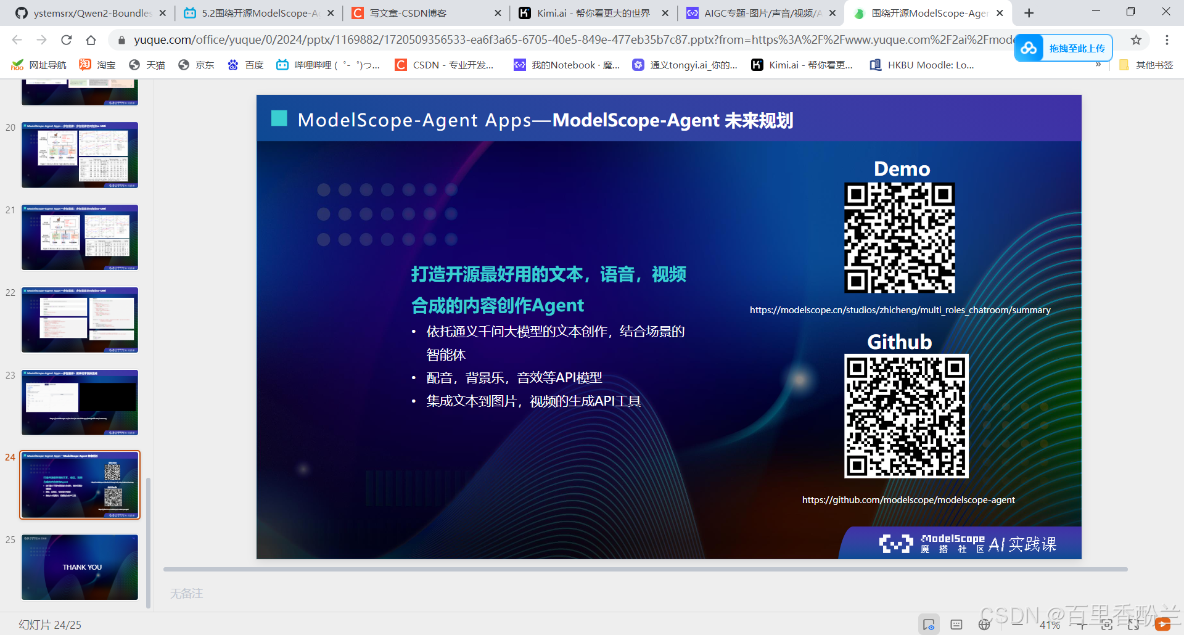
Task: Click the Demo QR code on slide
Action: [x=900, y=237]
